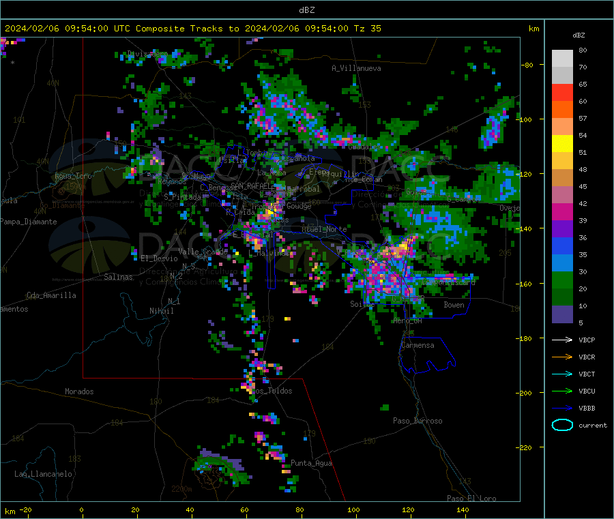Click the 'Divisadero' map label
The width and height of the screenshot is (614, 519).
click(147, 54)
